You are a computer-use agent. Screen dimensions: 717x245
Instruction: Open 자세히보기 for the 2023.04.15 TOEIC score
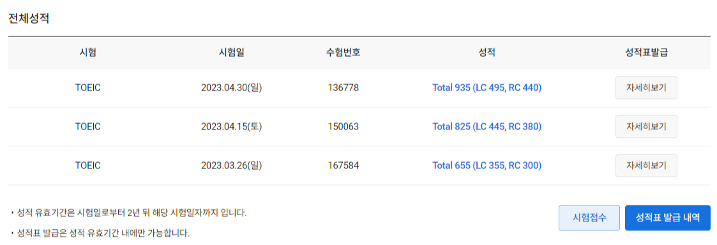pyautogui.click(x=646, y=126)
